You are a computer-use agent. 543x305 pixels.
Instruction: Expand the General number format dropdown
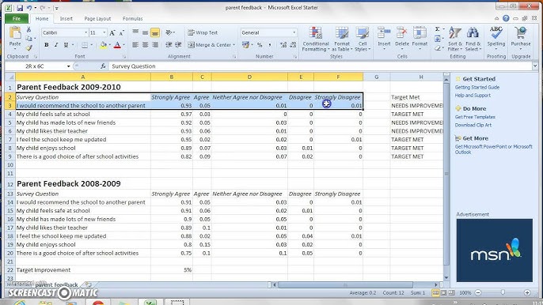pos(294,32)
